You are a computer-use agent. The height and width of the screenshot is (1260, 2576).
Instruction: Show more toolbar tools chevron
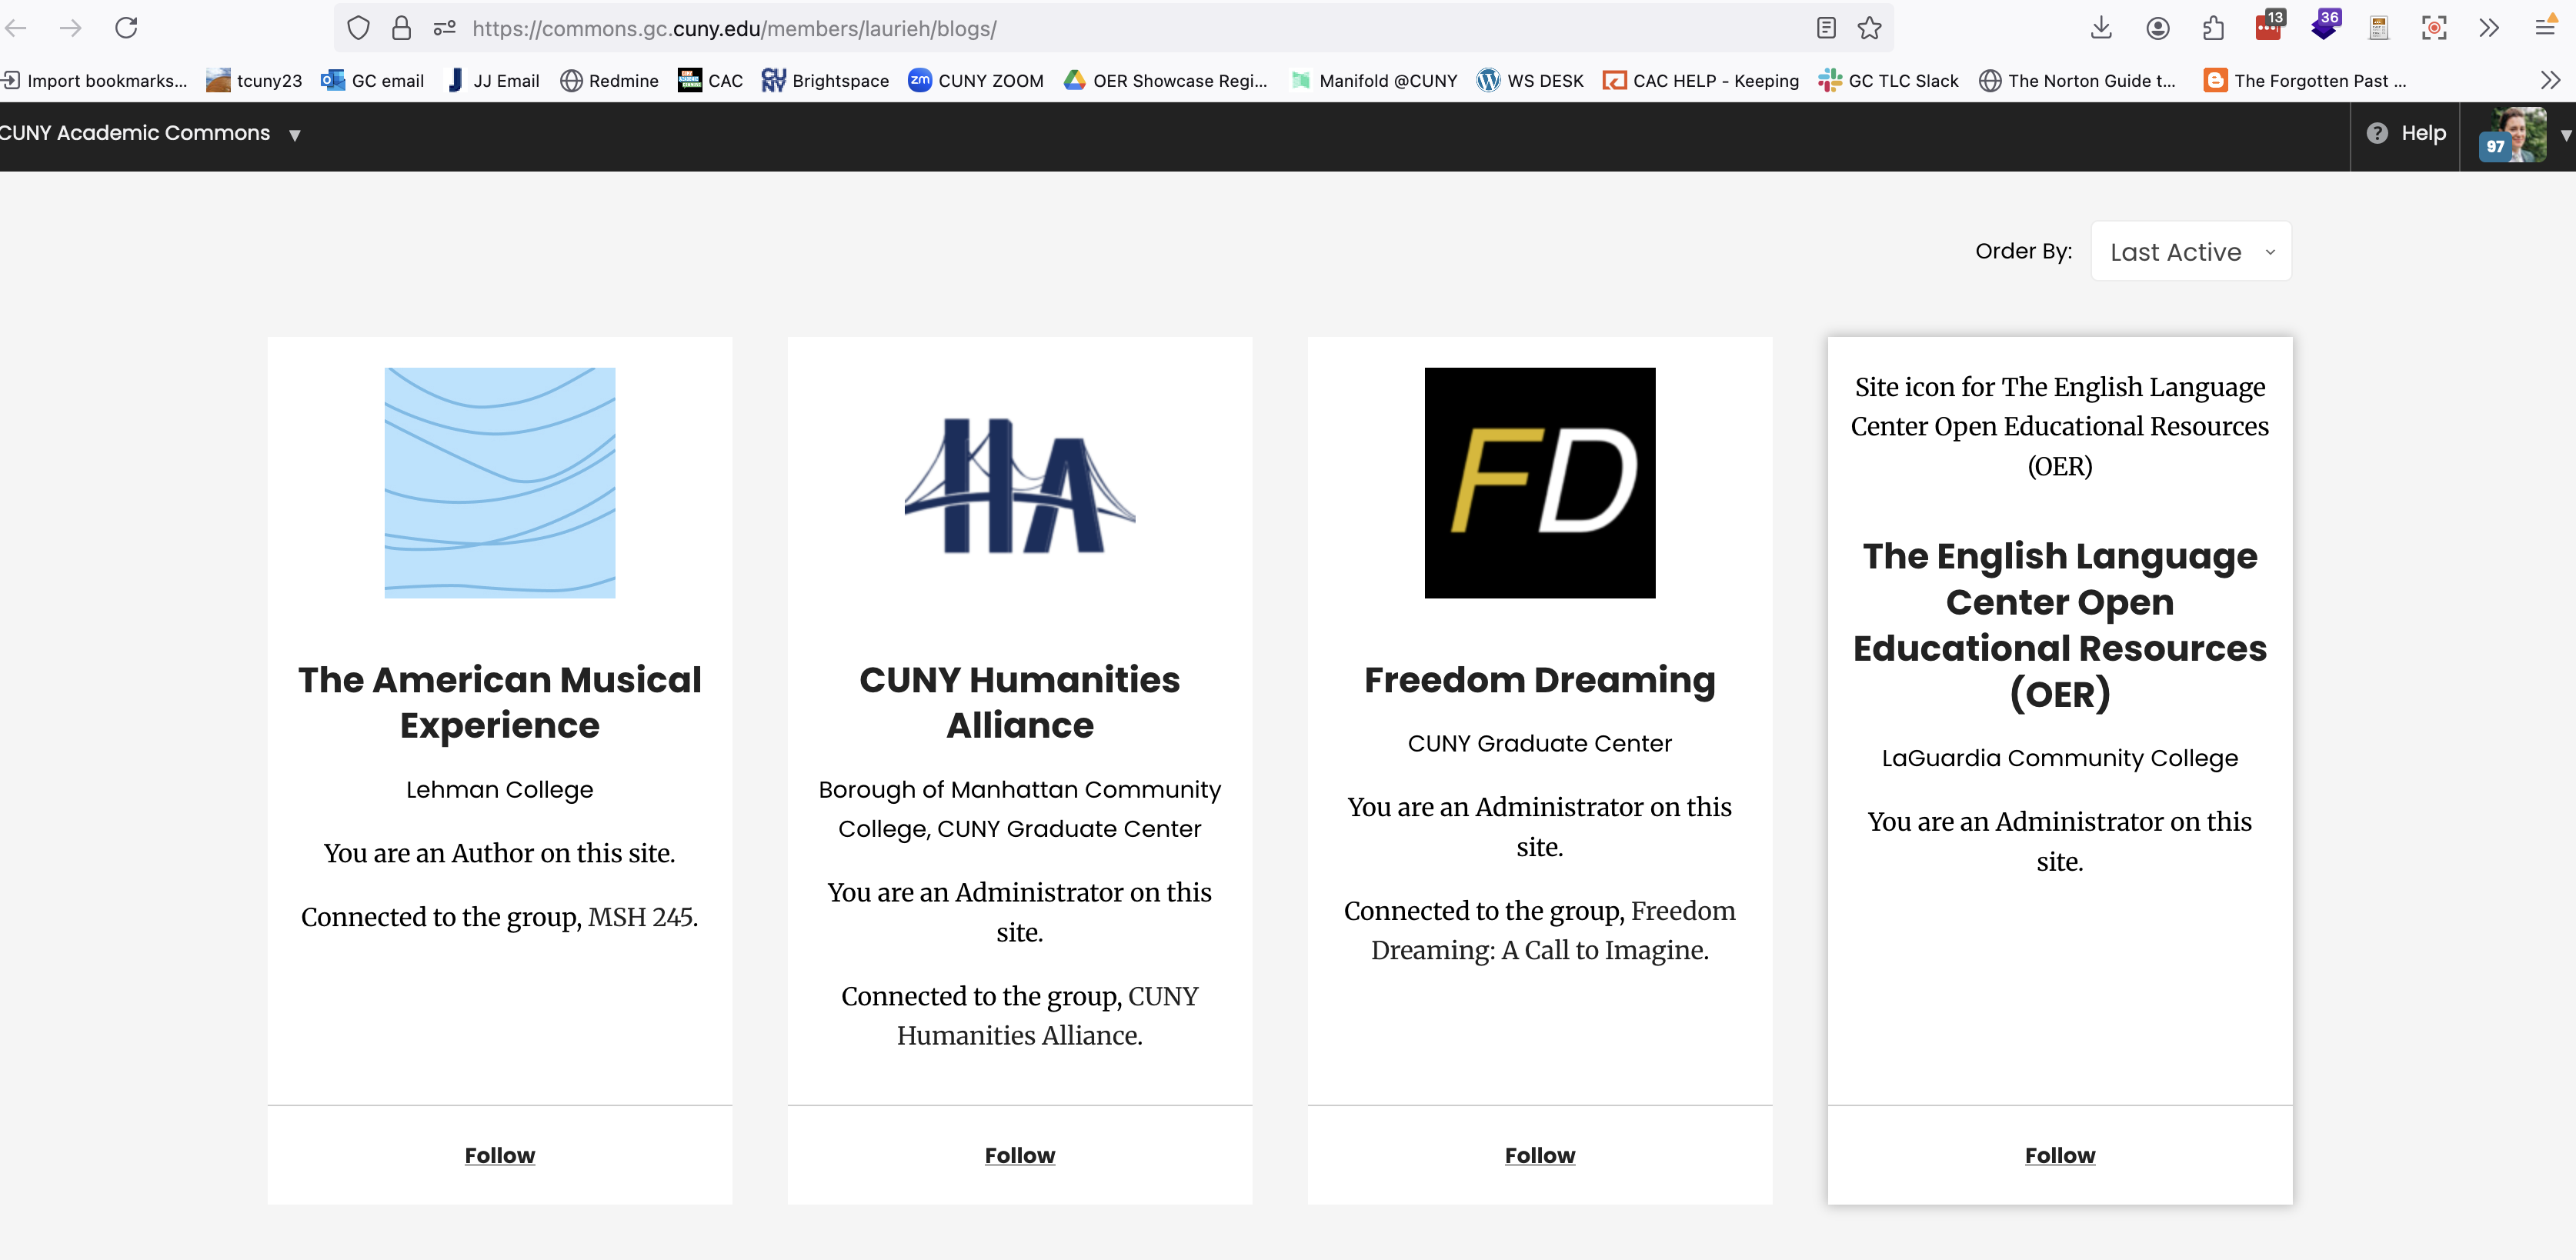click(x=2489, y=28)
